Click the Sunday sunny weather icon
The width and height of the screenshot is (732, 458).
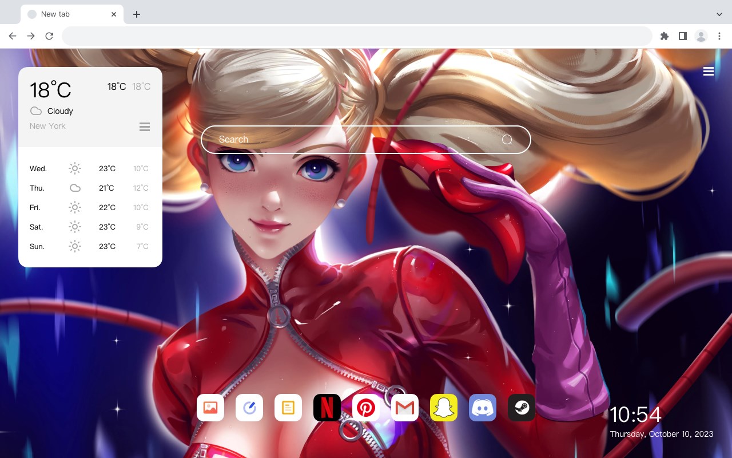click(x=75, y=246)
